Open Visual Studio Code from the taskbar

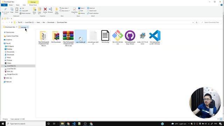(74, 124)
